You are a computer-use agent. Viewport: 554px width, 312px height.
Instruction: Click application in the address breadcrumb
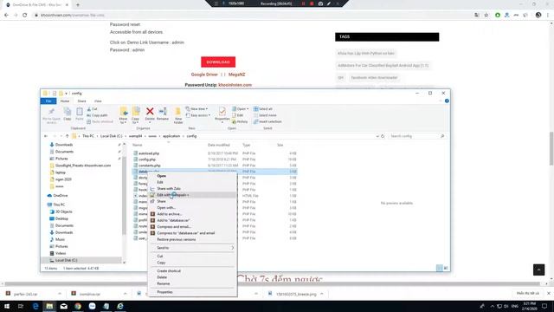click(171, 136)
